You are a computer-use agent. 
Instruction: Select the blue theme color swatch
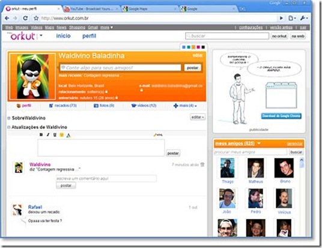(x=184, y=47)
